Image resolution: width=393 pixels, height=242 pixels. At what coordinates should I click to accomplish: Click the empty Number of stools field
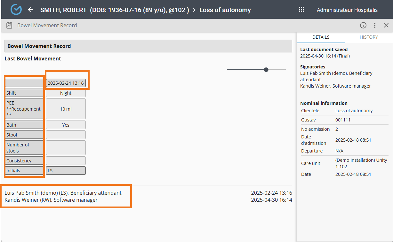(x=66, y=148)
